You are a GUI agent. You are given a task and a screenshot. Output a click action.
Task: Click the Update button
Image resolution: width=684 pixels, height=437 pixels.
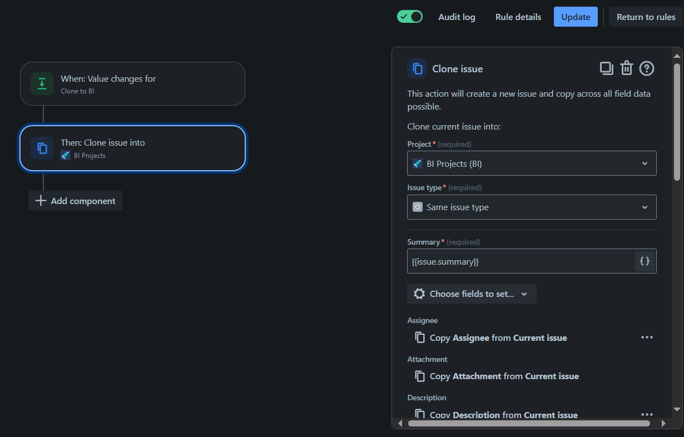pyautogui.click(x=576, y=17)
